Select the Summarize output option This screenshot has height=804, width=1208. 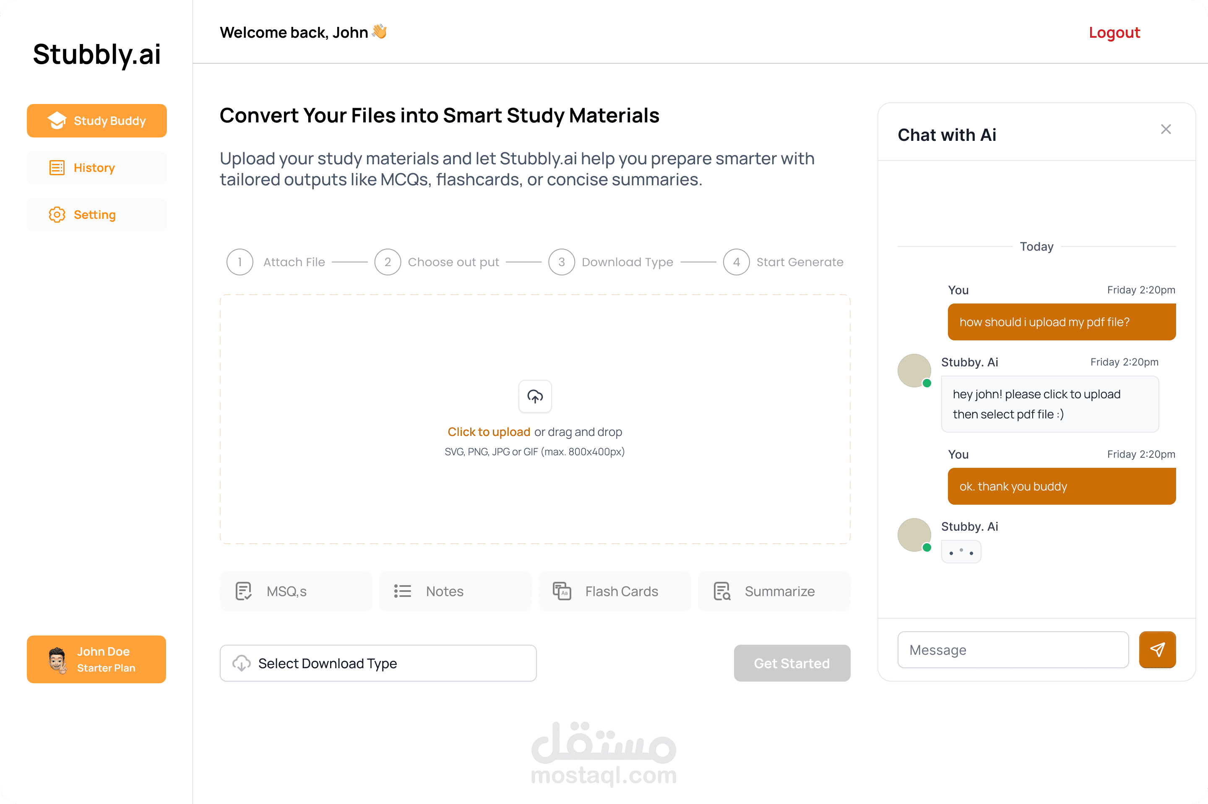tap(774, 591)
